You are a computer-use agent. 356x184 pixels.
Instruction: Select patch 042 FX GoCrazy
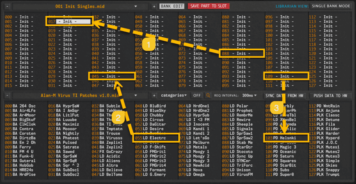(x=107, y=152)
